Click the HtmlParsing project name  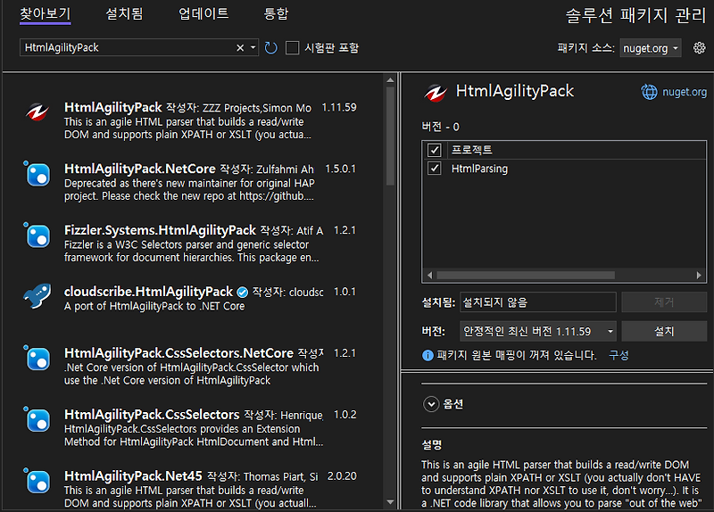coord(479,169)
